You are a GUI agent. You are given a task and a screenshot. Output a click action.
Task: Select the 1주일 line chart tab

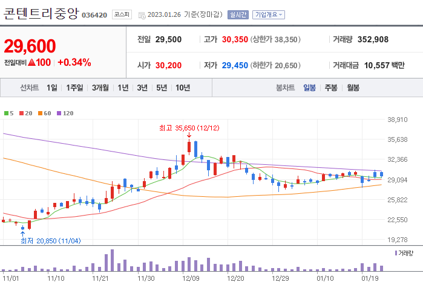tap(74, 88)
